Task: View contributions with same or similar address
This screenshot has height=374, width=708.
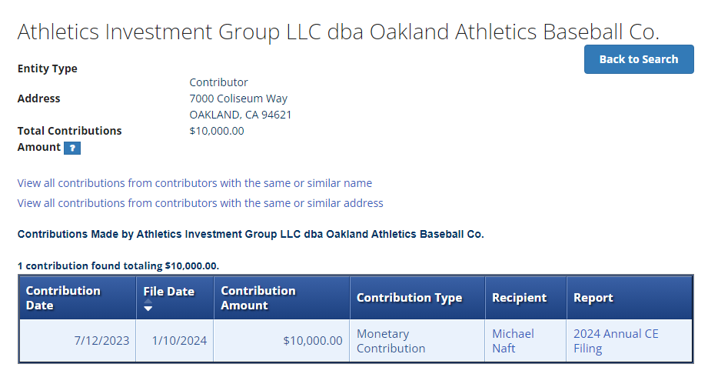Action: pos(200,203)
